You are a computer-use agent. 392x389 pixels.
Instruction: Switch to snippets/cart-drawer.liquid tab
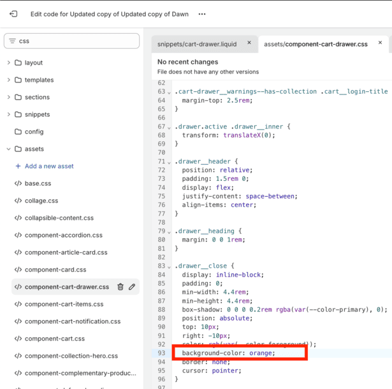tap(197, 44)
